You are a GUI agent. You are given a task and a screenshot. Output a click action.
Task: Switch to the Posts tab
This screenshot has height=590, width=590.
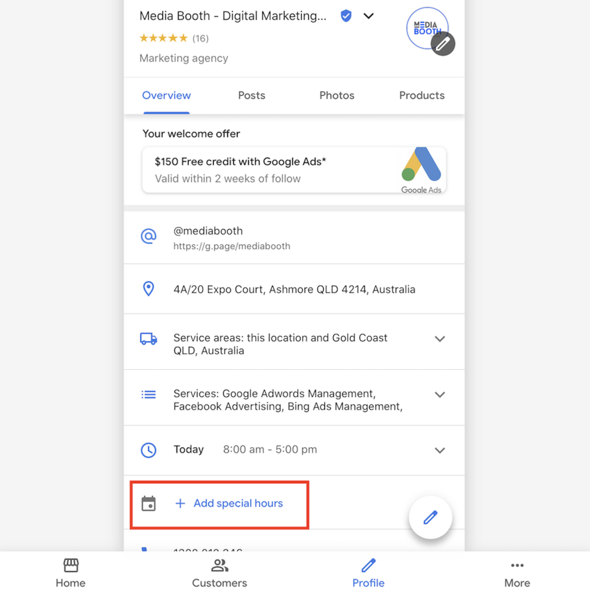pos(251,96)
